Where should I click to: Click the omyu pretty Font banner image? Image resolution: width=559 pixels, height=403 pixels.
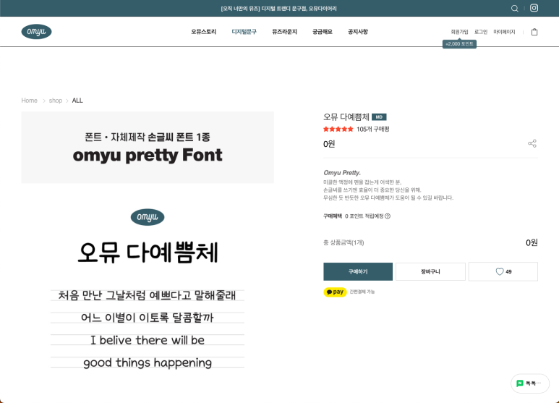(x=148, y=148)
